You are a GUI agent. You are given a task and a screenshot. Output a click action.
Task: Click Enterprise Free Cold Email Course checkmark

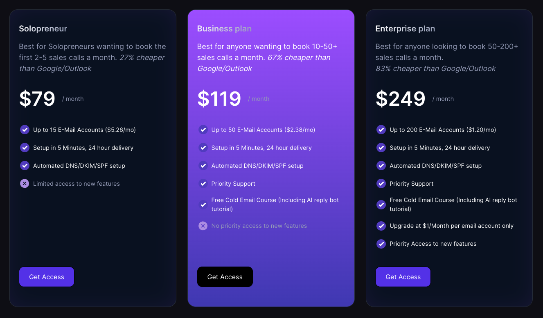click(x=381, y=205)
